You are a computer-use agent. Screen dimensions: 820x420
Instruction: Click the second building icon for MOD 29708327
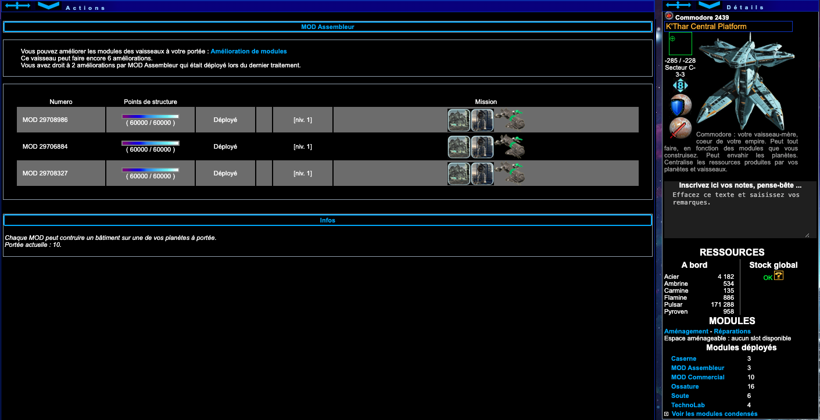point(482,174)
